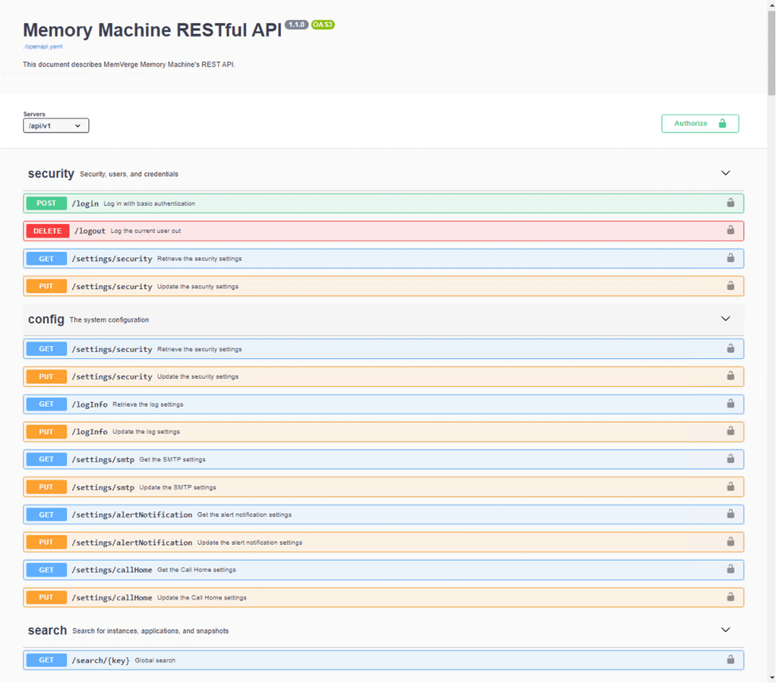
Task: Expand the PUT /logInfo operation
Action: 383,431
